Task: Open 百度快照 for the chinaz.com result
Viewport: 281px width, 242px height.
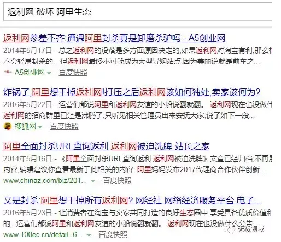Action: [x=117, y=180]
